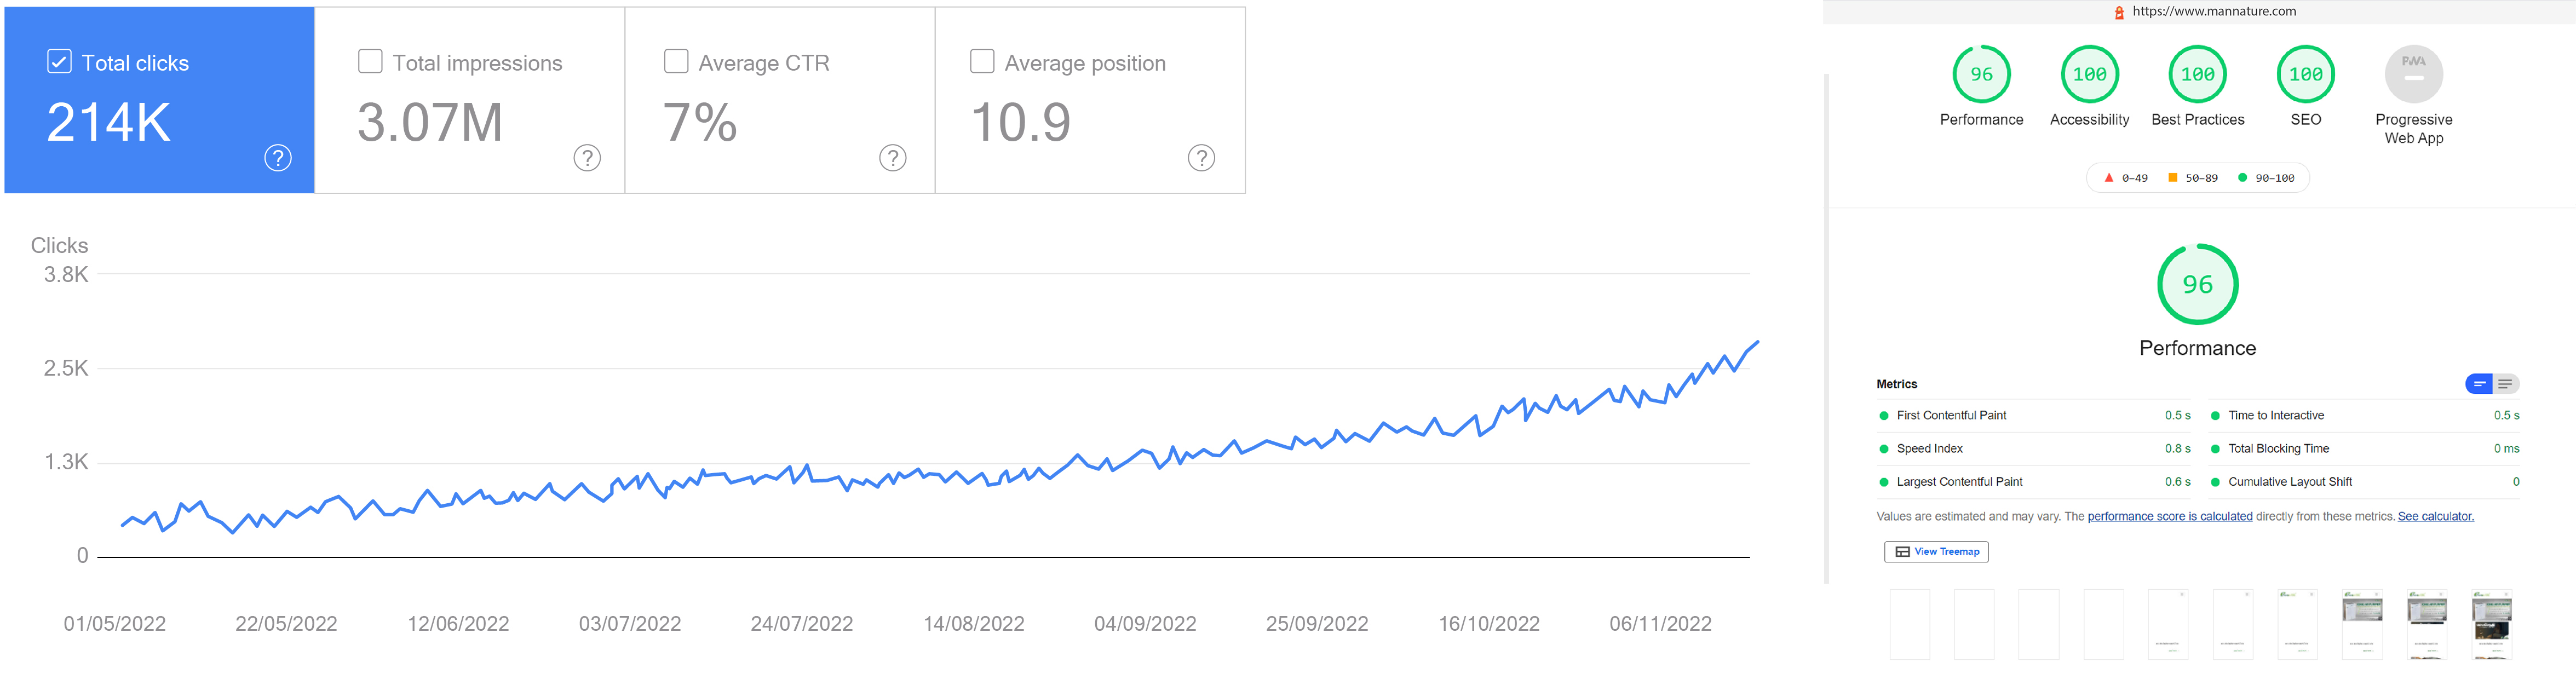Click the Best Practices 100 gauge

tap(2197, 74)
